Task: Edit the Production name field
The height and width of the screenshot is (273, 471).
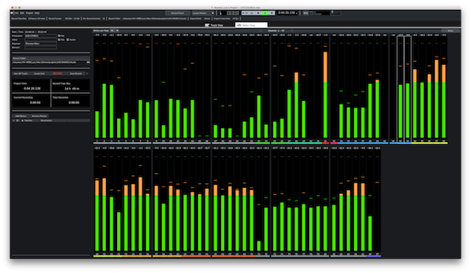Action: 40,36
